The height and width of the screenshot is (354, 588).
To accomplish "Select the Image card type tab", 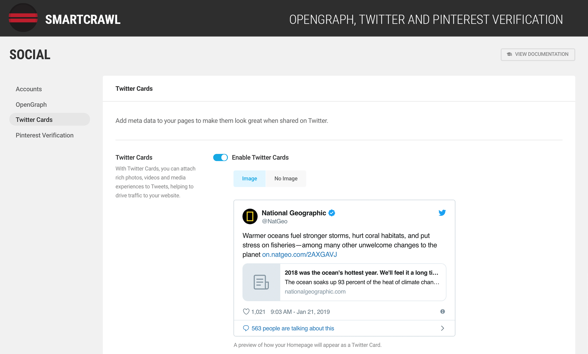I will click(249, 179).
